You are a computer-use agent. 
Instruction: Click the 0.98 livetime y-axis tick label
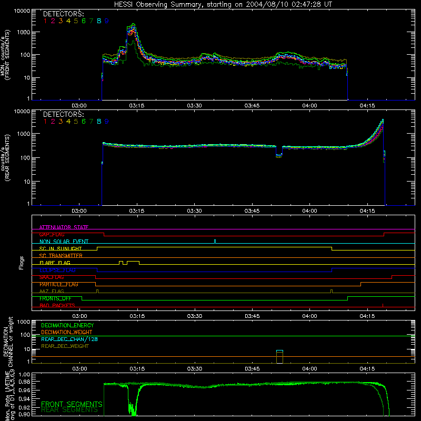(x=24, y=382)
